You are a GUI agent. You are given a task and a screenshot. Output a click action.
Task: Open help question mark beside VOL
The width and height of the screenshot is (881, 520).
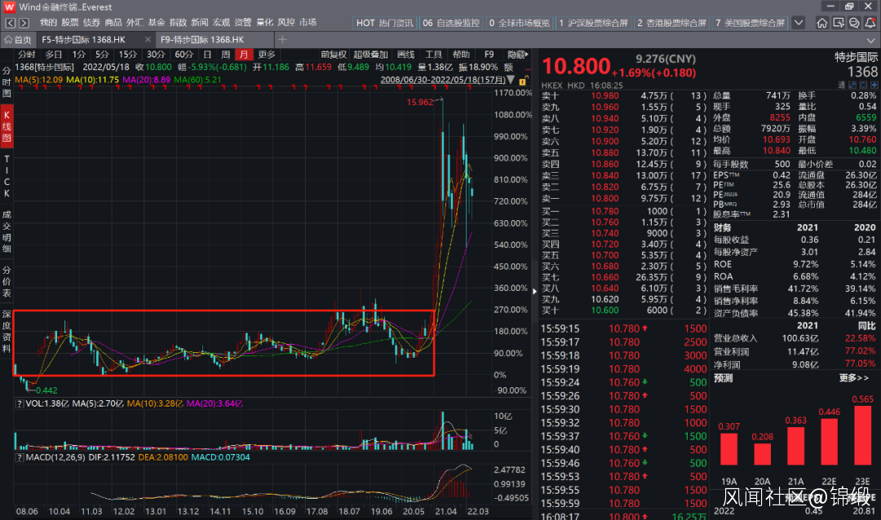tap(19, 403)
